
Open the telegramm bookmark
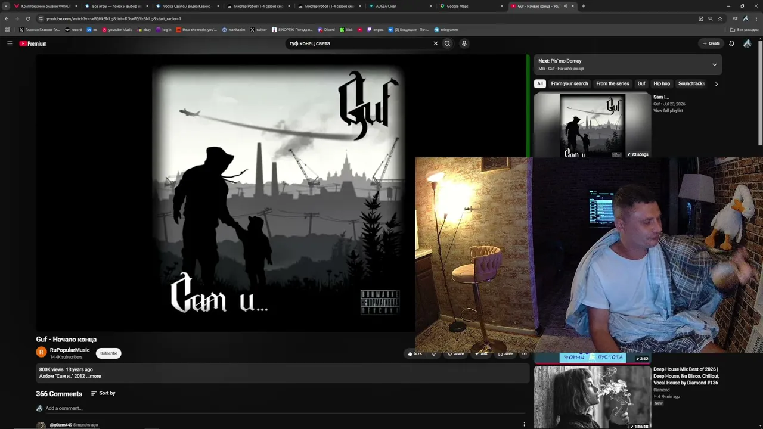[x=446, y=30]
